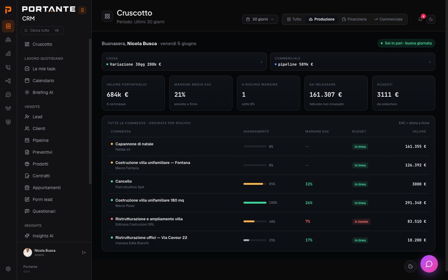Switch to the Commerciale tab
This screenshot has height=280, width=448.
pyautogui.click(x=388, y=19)
